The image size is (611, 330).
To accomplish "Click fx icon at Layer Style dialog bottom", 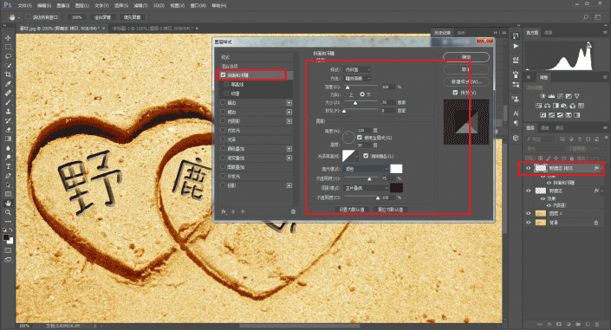I will pos(224,211).
